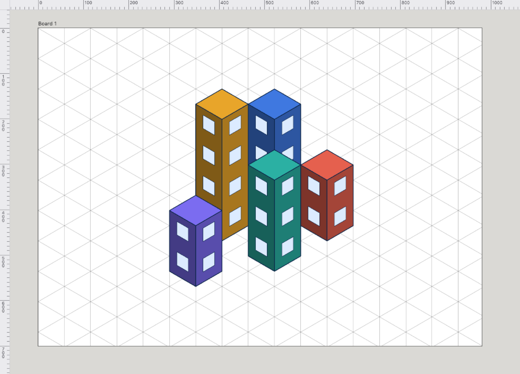
Task: Click the 900 mark on the horizontal ruler
Action: click(x=450, y=3)
